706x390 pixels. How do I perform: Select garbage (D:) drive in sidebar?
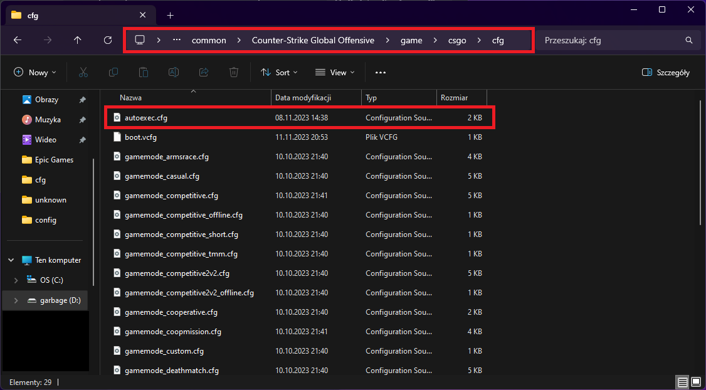(x=46, y=300)
